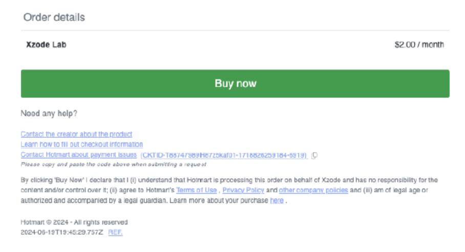Click the copy-and-paste code instruction note

[x=113, y=163]
